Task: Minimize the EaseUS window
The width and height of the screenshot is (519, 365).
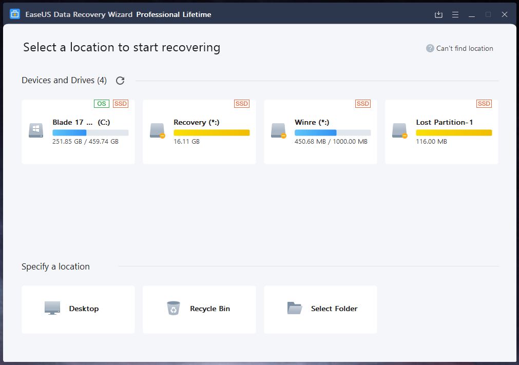Action: tap(472, 15)
